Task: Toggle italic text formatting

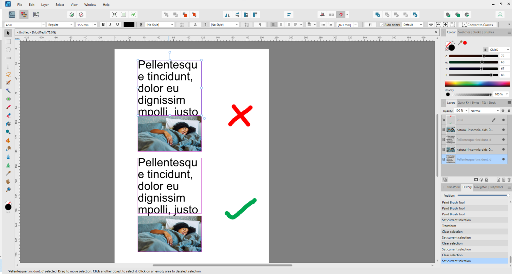Action: 110,25
